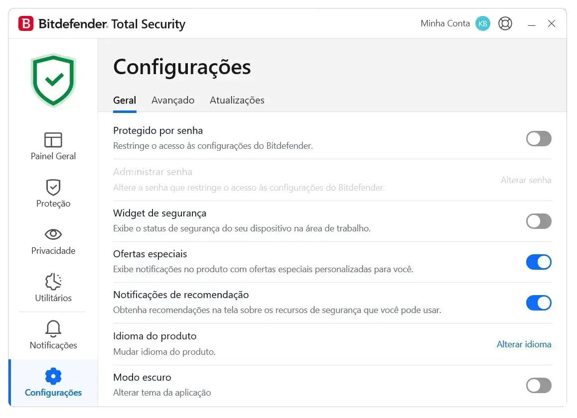Turn on Widget de segurança switch
This screenshot has height=418, width=577.
click(539, 221)
